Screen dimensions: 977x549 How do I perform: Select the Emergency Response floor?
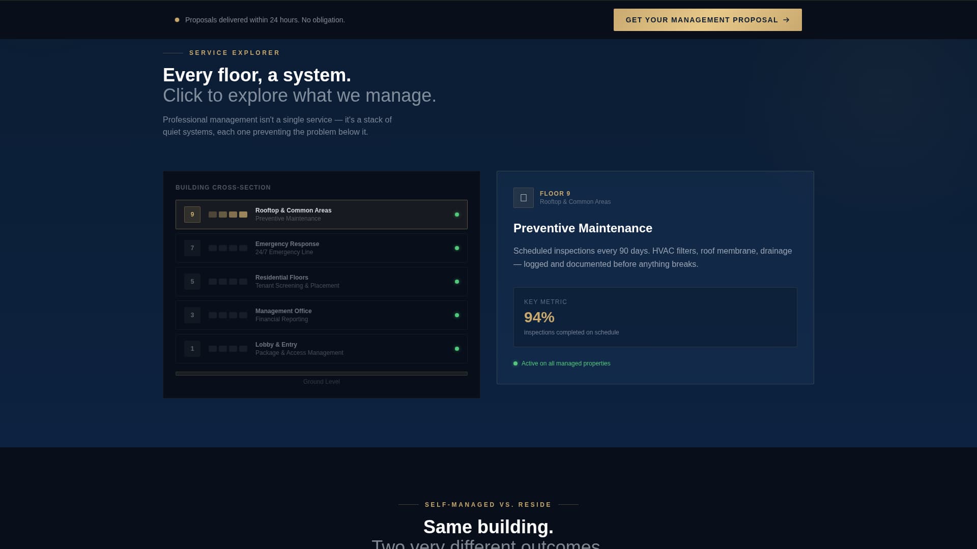click(322, 248)
